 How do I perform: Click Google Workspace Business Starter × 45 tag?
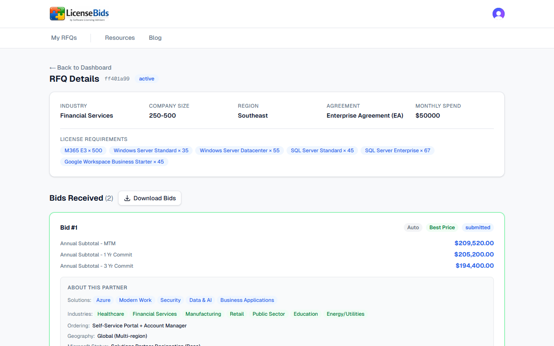point(114,162)
